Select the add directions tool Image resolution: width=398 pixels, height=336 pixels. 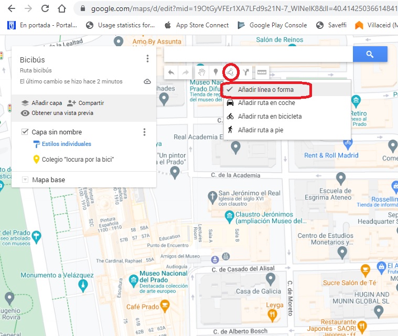[x=245, y=72]
